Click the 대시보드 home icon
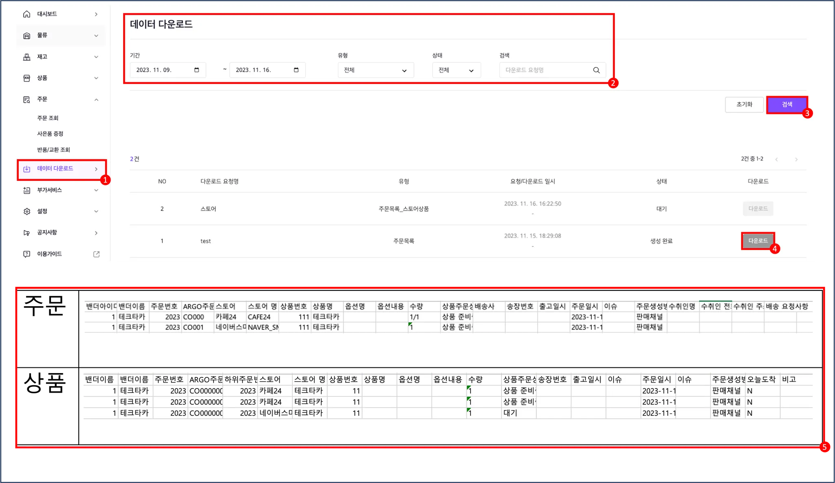The height and width of the screenshot is (483, 835). click(x=27, y=14)
